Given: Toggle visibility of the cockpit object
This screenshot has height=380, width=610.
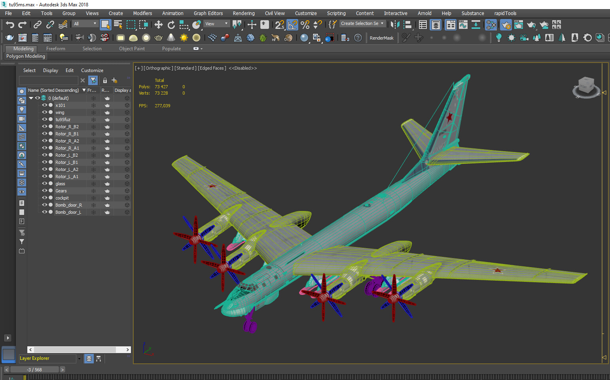Looking at the screenshot, I should (x=45, y=198).
